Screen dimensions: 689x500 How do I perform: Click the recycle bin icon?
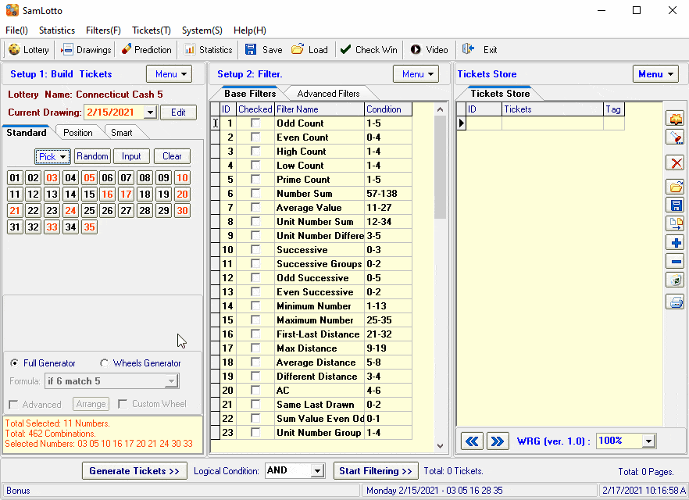pos(676,280)
